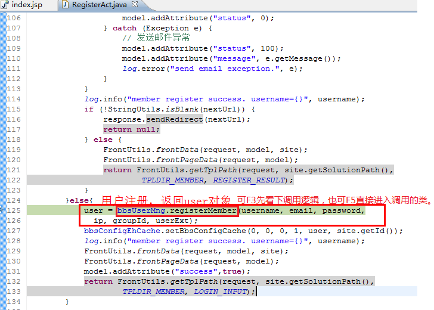This screenshot has width=434, height=310.
Task: Click the JSP file icon on index.jsp tab
Action: click(x=5, y=4)
